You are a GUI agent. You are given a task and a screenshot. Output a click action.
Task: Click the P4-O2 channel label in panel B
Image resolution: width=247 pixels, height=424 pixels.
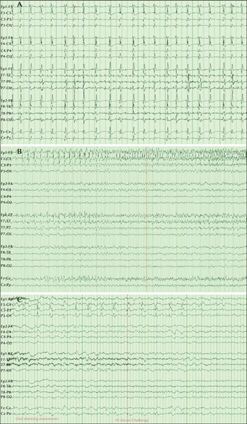pos(7,202)
